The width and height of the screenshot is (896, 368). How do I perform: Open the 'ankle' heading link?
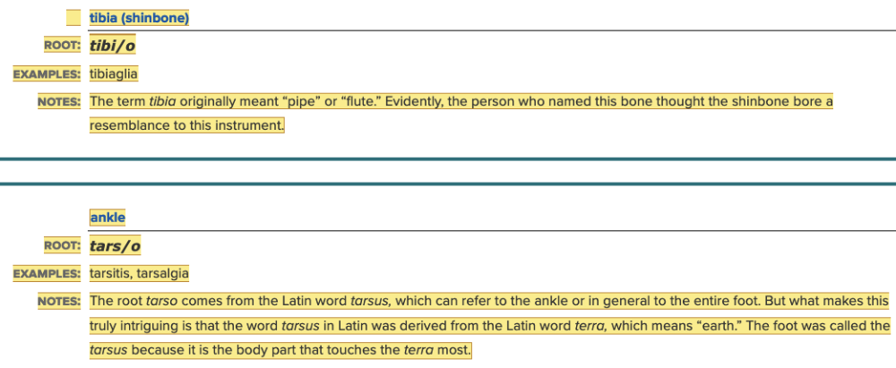tap(108, 218)
